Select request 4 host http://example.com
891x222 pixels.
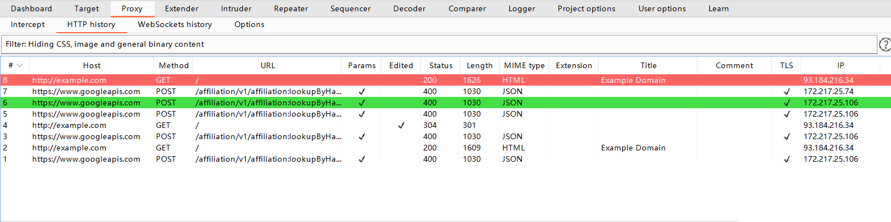pos(69,125)
